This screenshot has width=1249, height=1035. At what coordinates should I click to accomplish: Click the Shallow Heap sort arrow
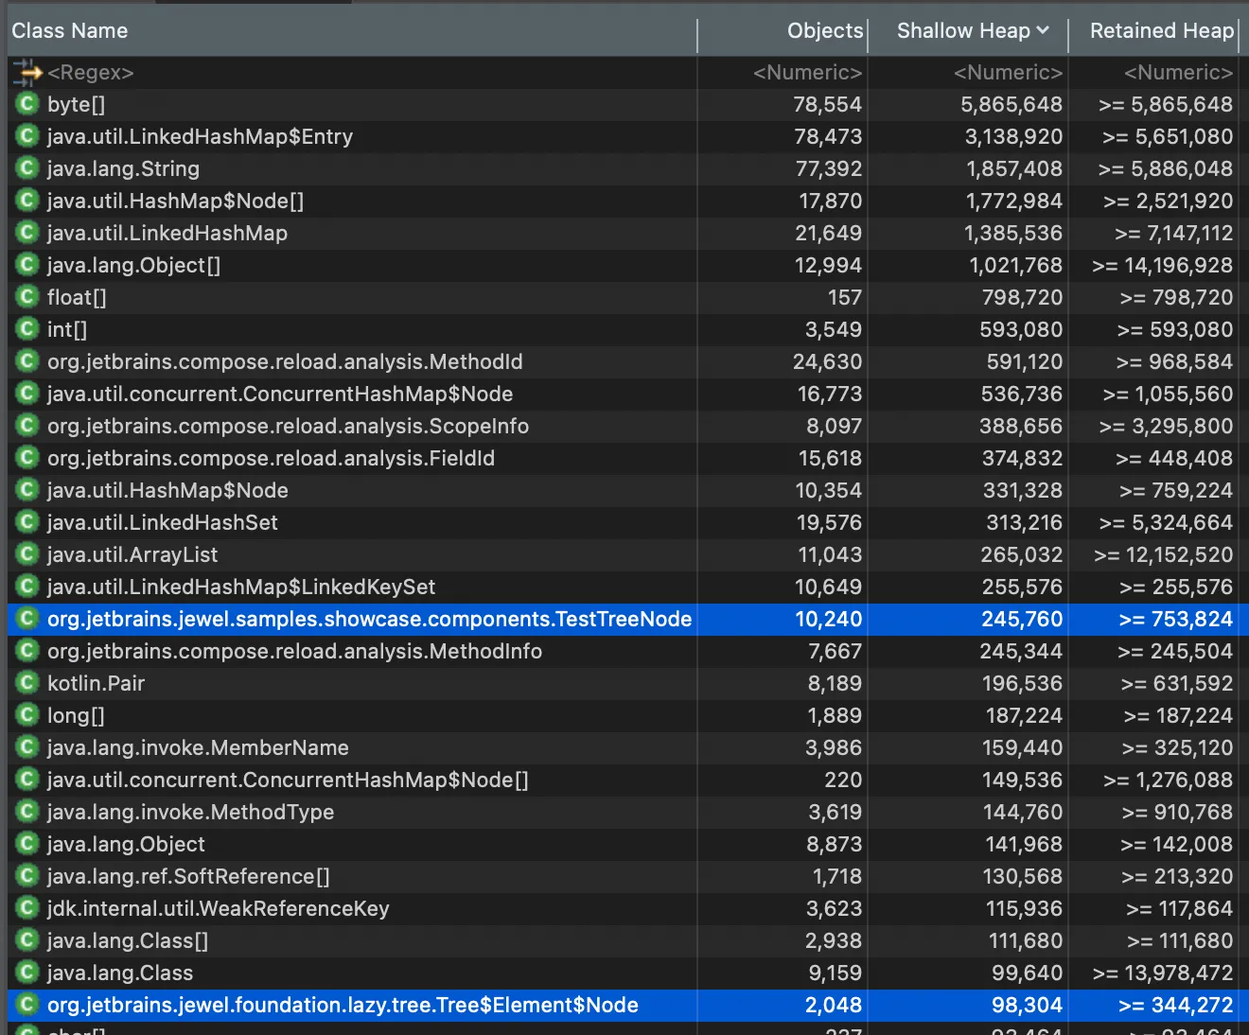click(x=1043, y=30)
